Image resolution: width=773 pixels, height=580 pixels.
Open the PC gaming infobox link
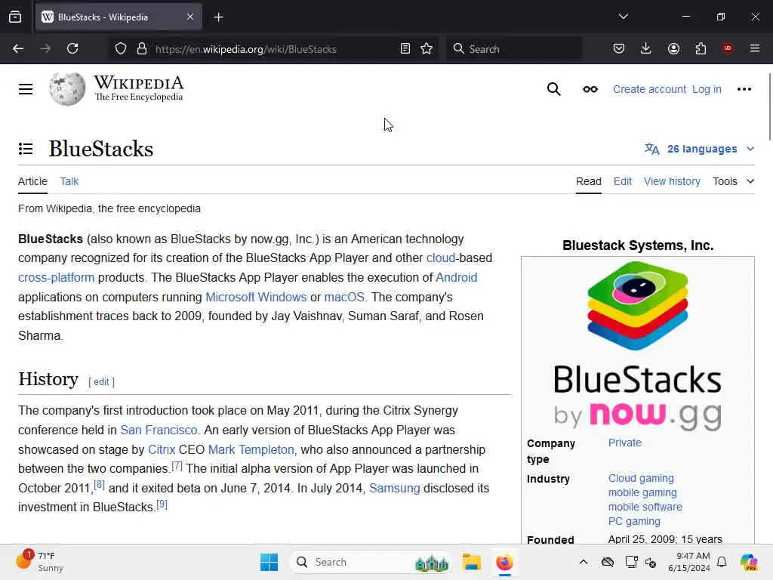[x=634, y=521]
